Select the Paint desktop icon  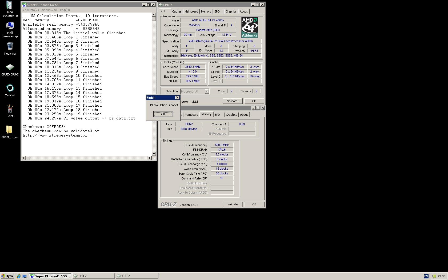tap(10, 111)
